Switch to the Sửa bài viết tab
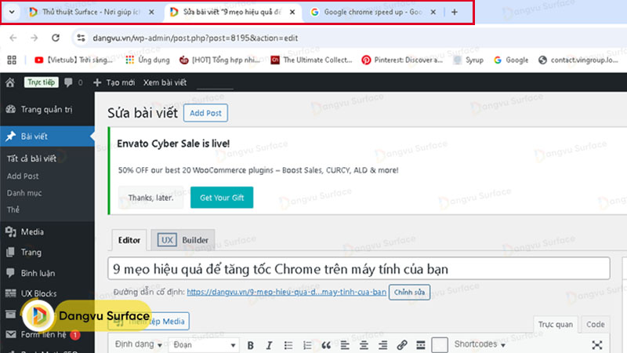This screenshot has height=353, width=627. 232,12
